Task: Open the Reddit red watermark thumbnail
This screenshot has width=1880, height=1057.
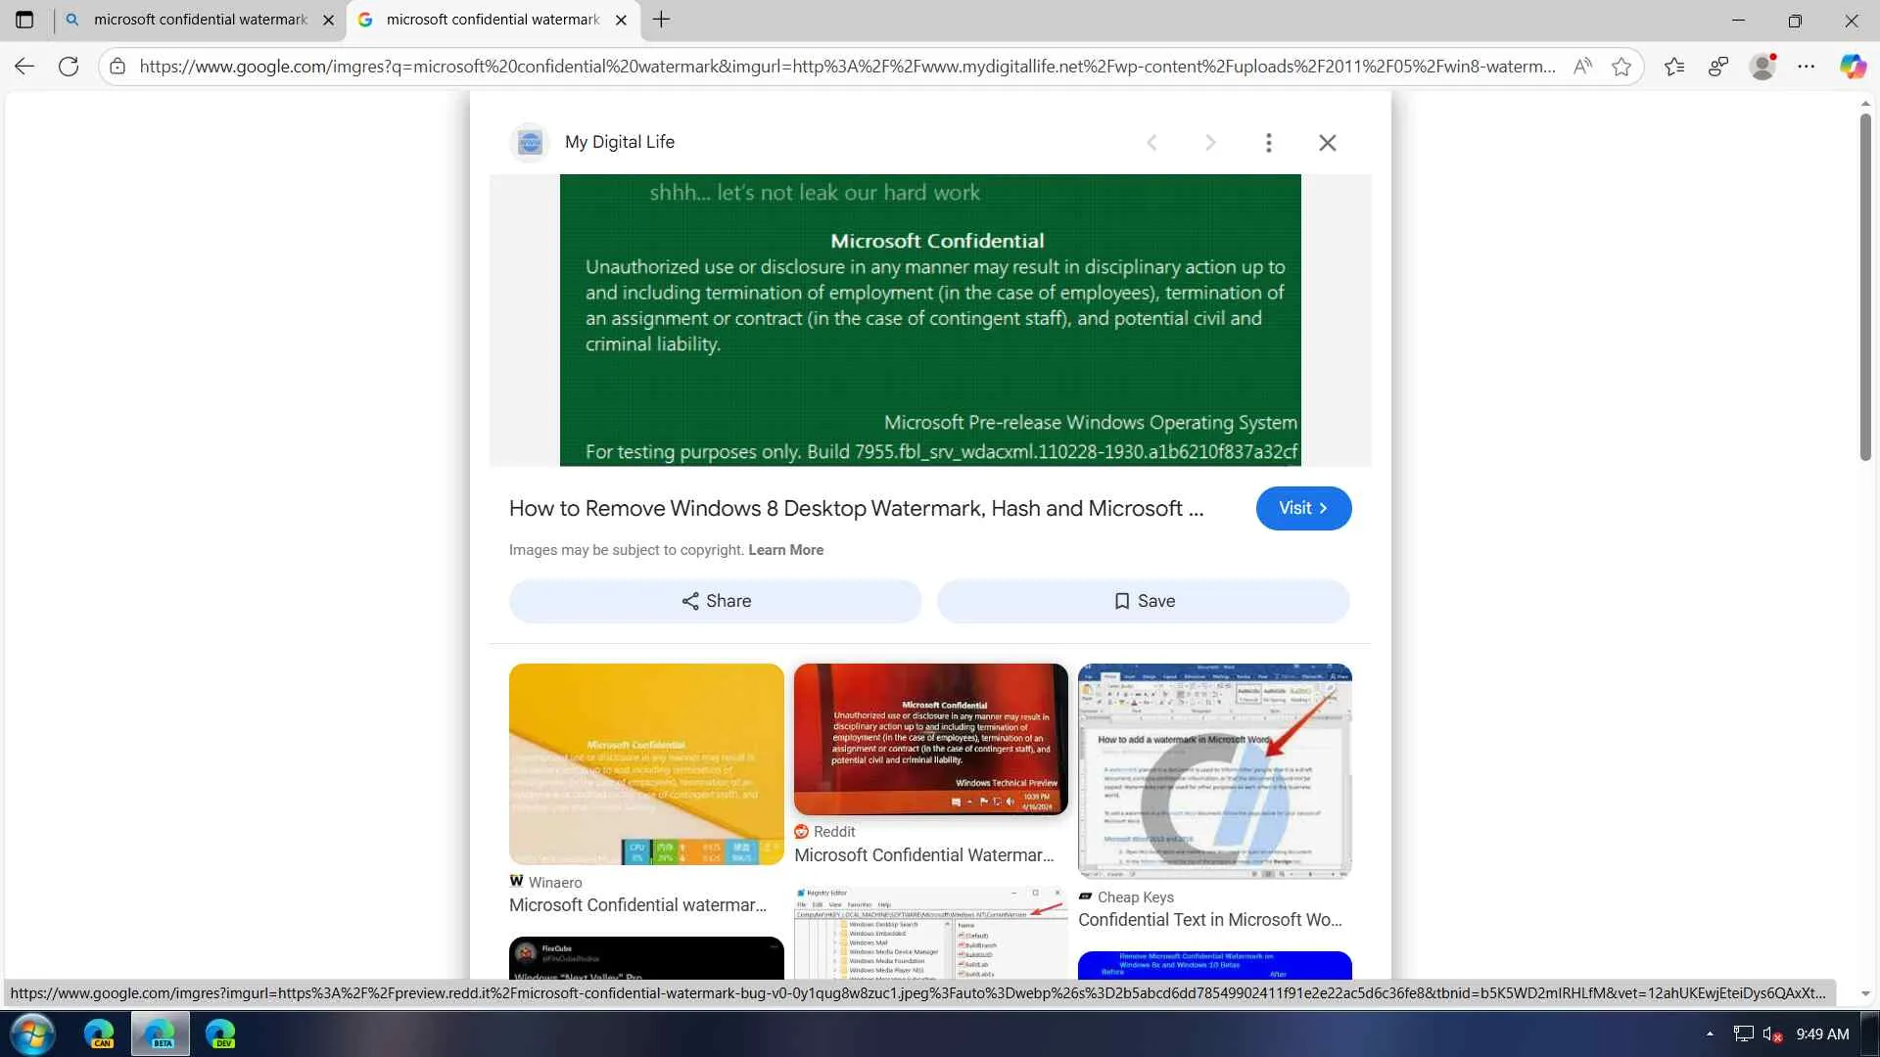Action: pos(930,739)
